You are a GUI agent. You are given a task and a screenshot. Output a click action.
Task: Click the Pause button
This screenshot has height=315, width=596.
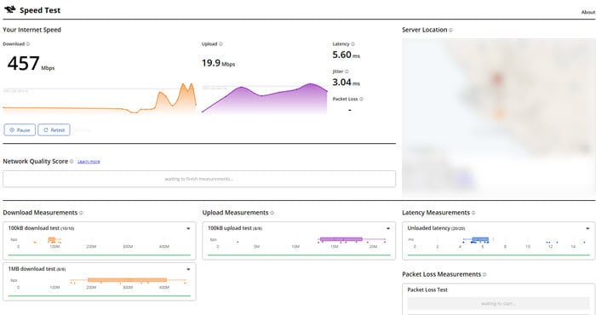[x=20, y=130]
